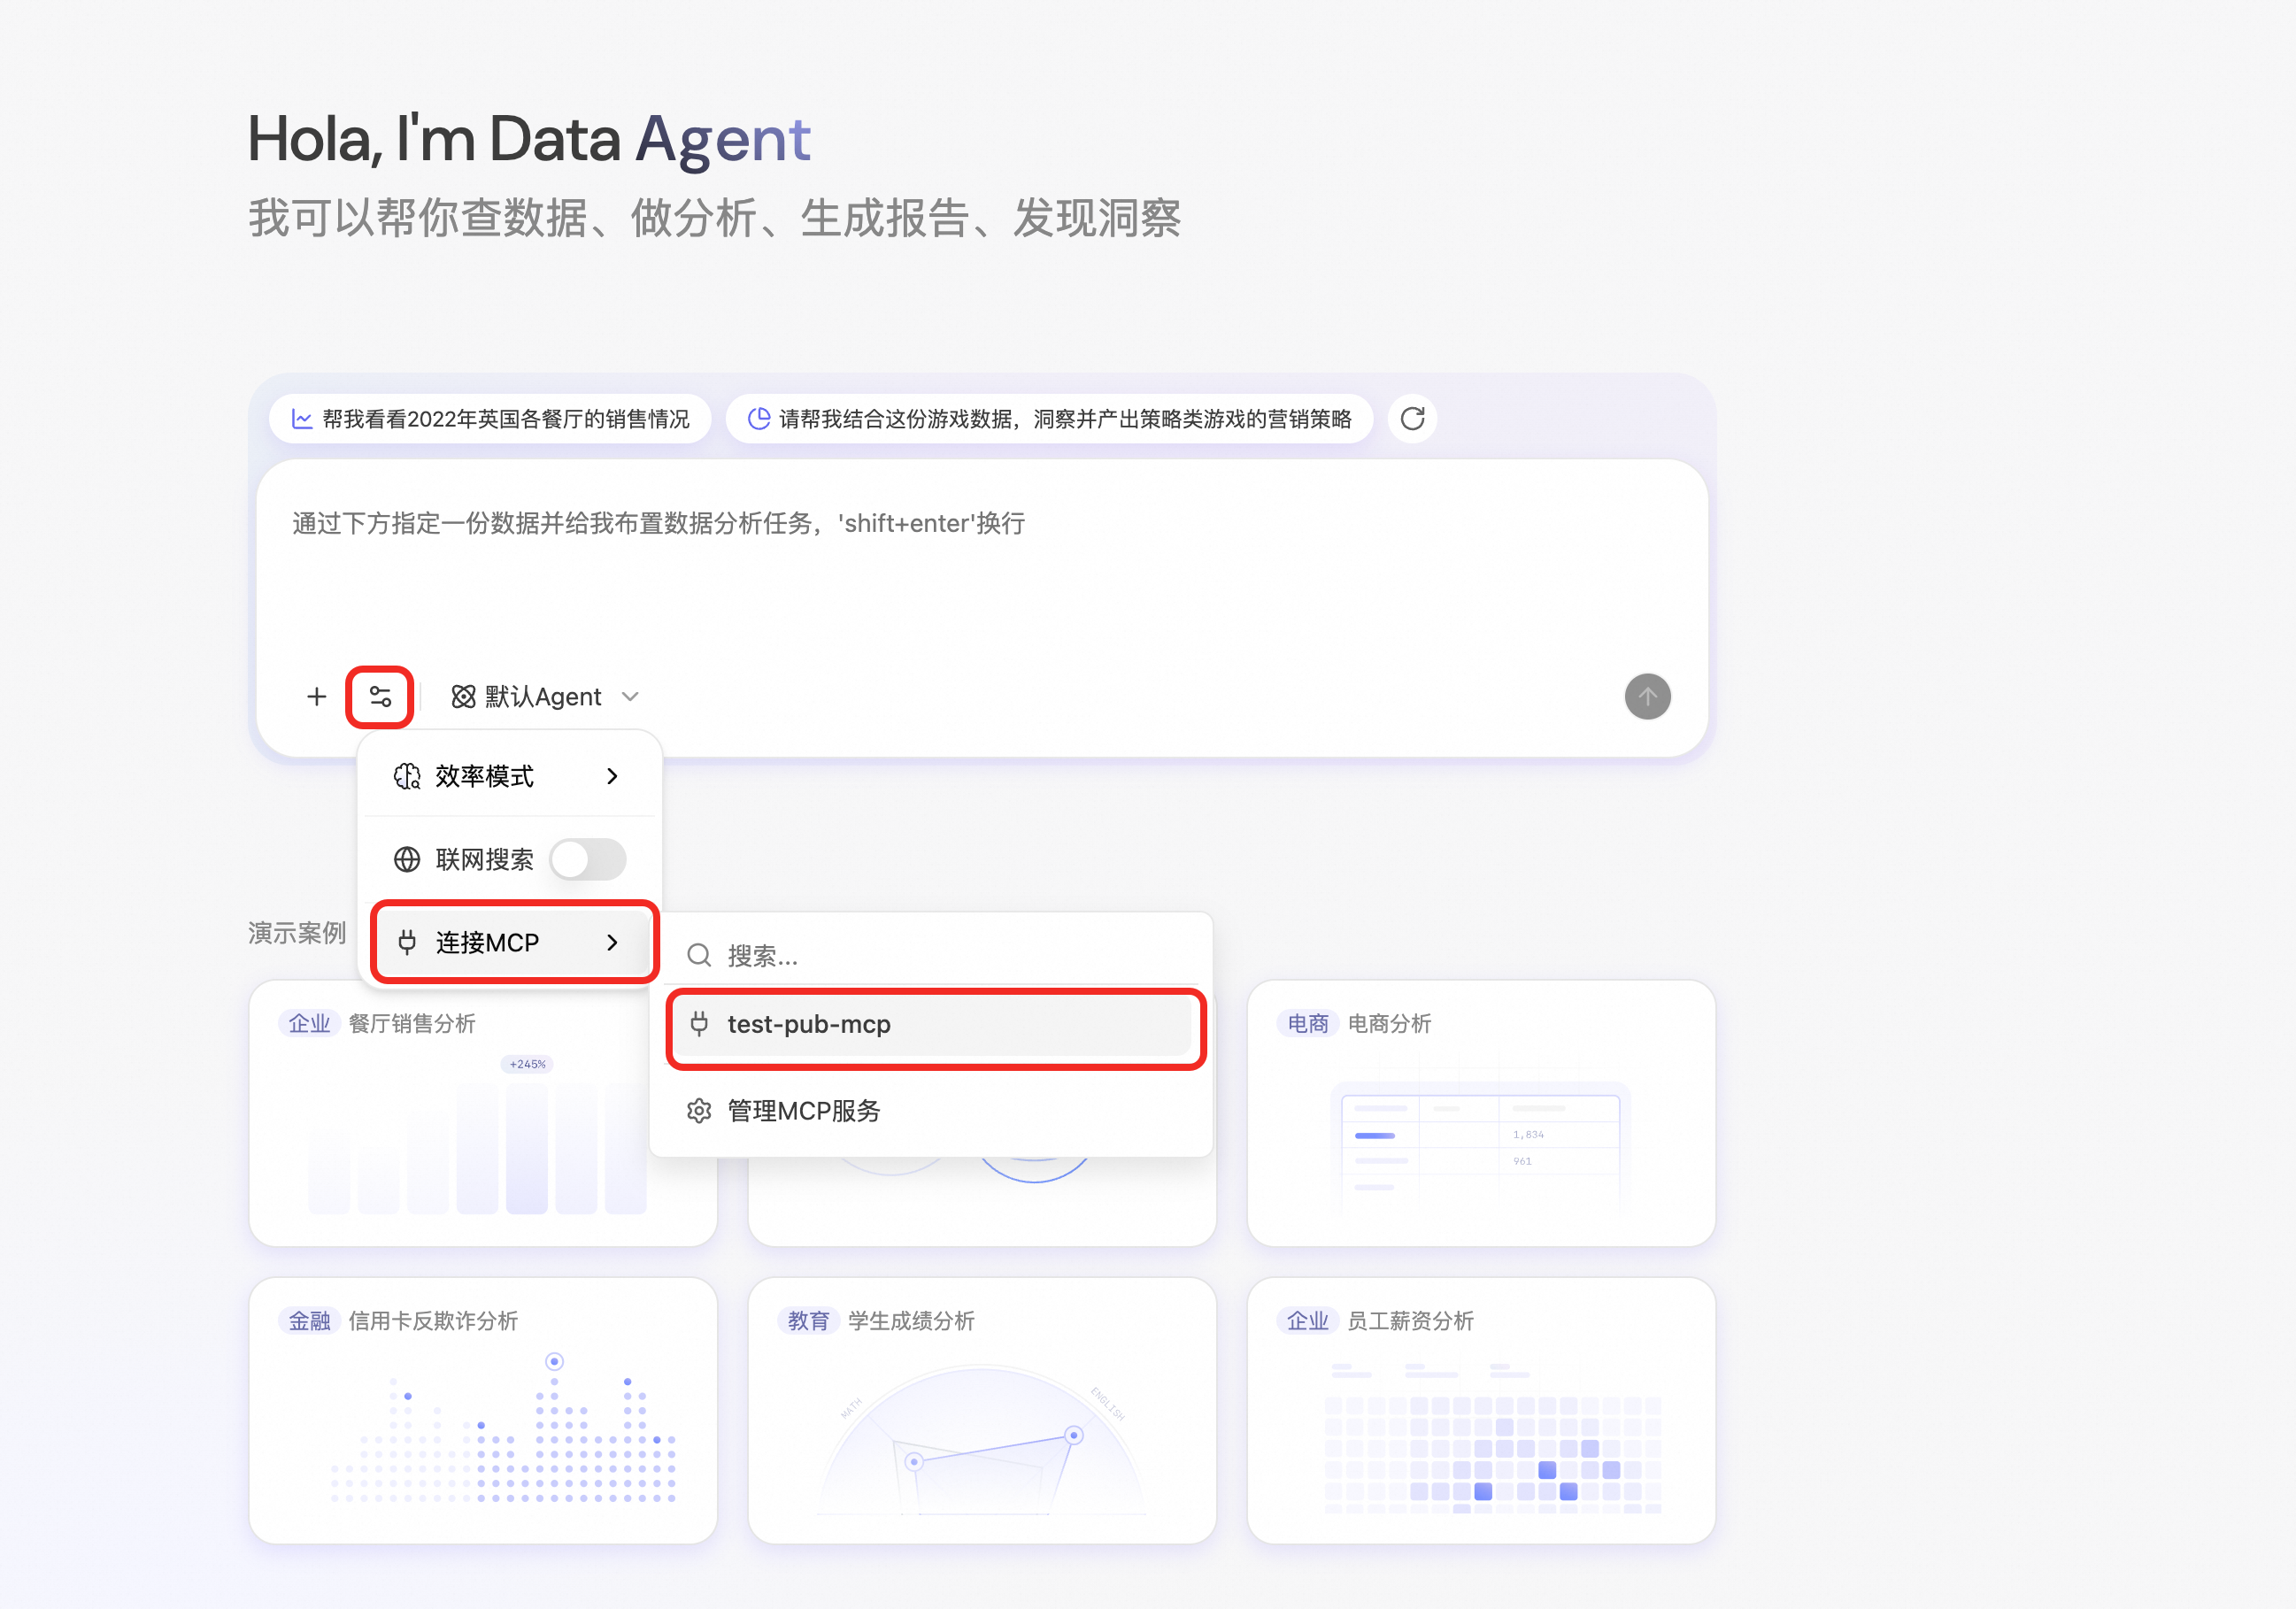Screen dimensions: 2296x1609
Task: Click the refresh suggestions icon
Action: tap(1411, 418)
